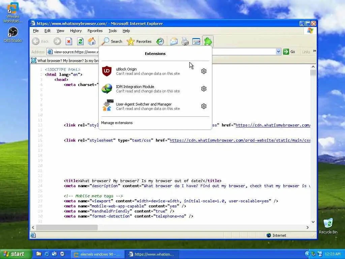This screenshot has width=345, height=259.
Task: Click User-Agent Switcher and Manager icon
Action: tap(107, 106)
